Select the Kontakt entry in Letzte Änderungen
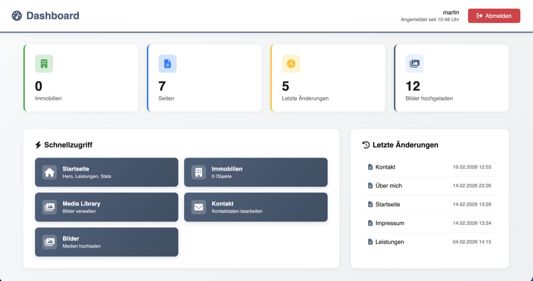This screenshot has height=281, width=533. (430, 167)
